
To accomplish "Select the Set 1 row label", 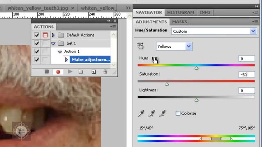I will pos(71,43).
